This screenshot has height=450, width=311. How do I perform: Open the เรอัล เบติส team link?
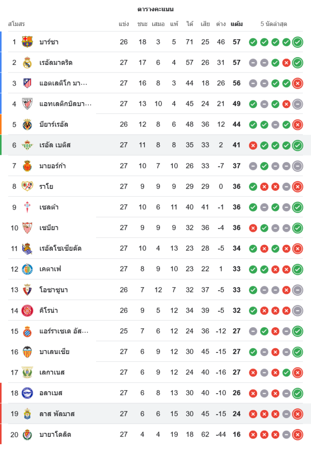(x=55, y=145)
